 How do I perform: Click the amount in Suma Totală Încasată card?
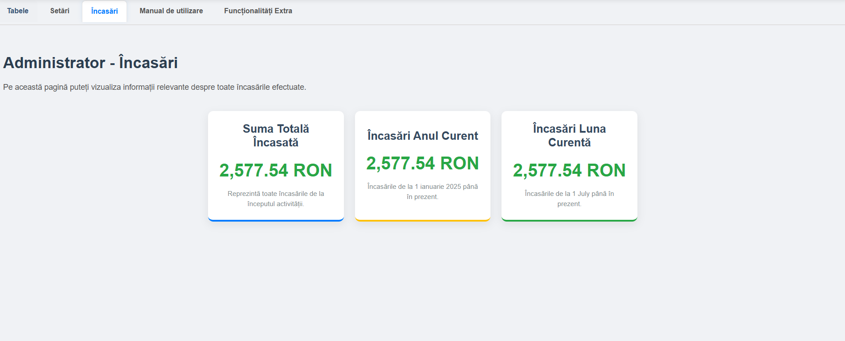(276, 170)
